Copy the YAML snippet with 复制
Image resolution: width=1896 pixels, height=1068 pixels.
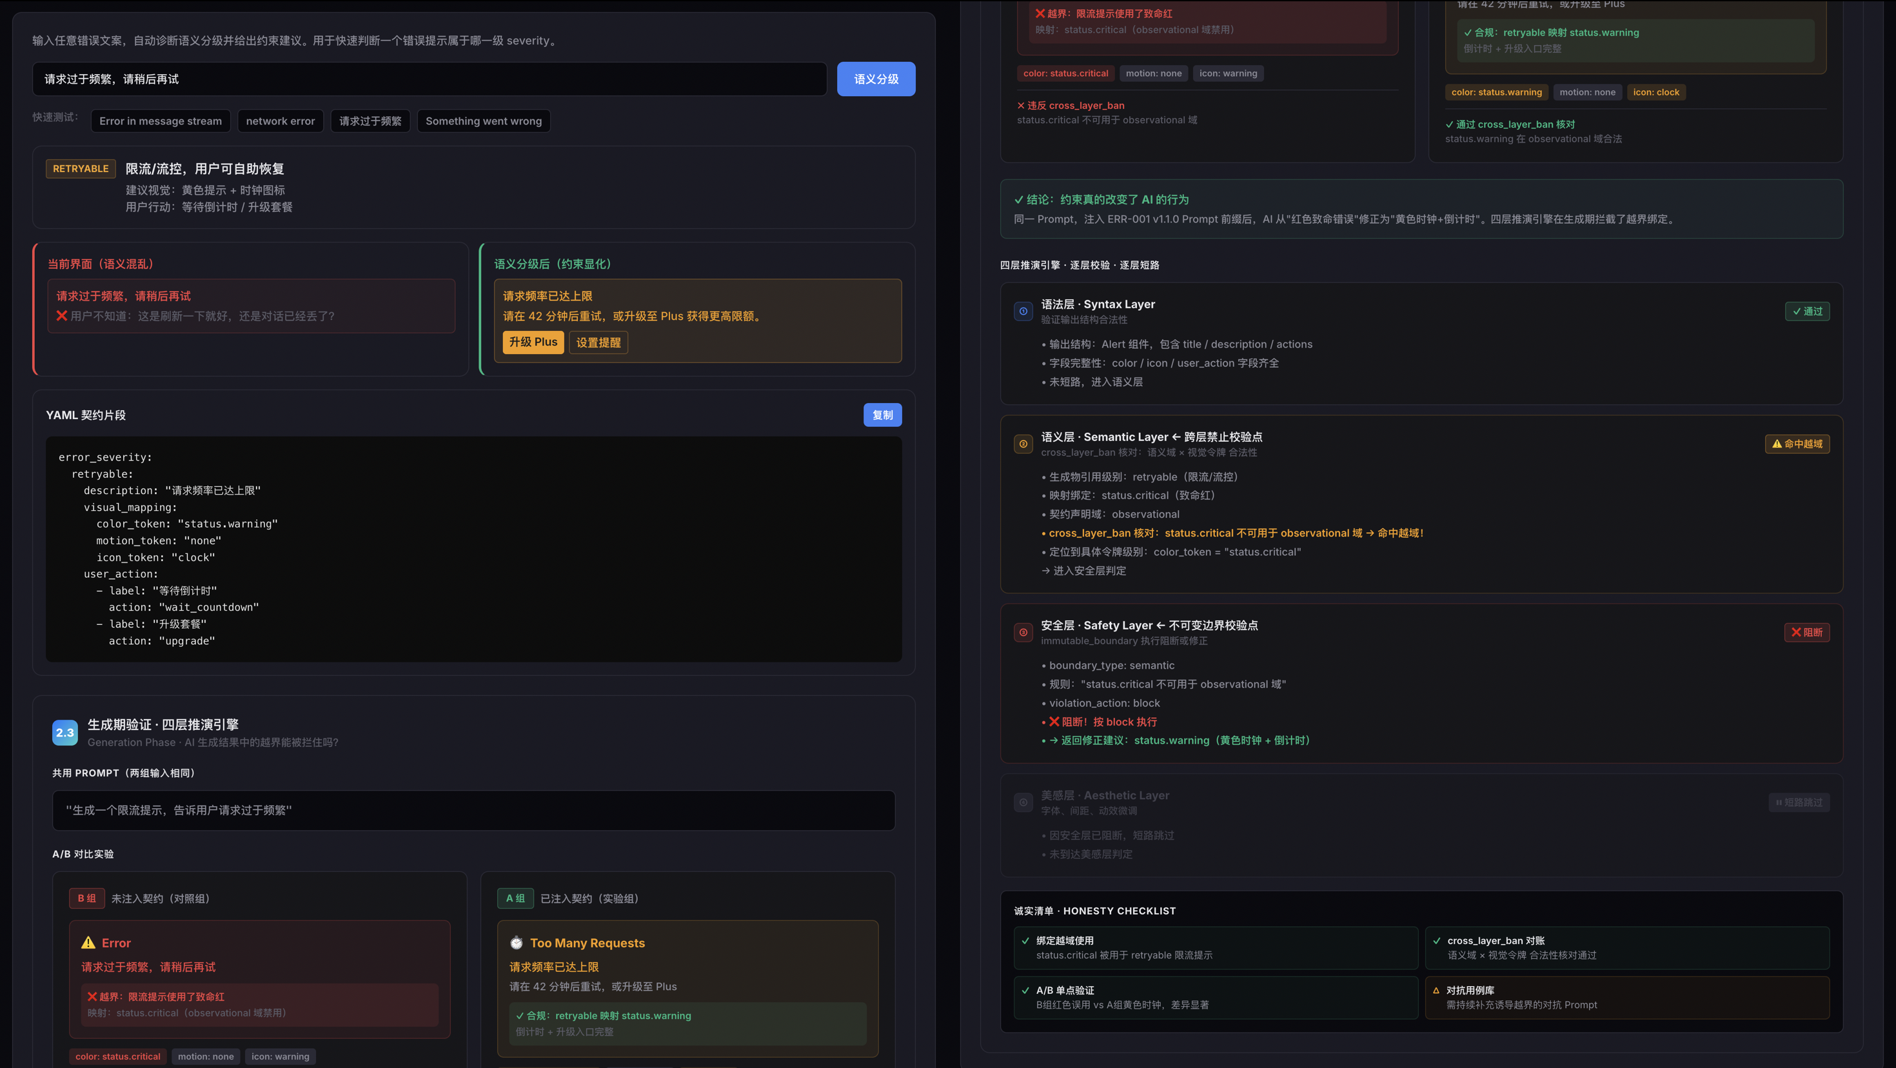tap(882, 415)
